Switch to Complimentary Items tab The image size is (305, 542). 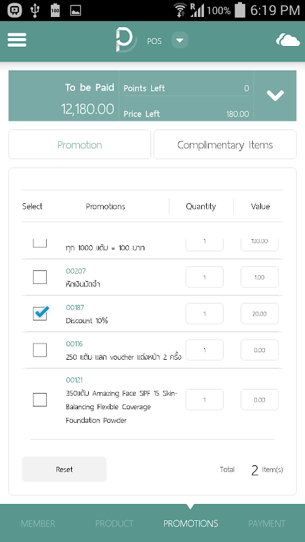click(225, 144)
